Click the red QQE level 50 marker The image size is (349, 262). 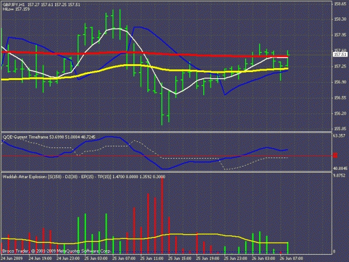point(335,155)
